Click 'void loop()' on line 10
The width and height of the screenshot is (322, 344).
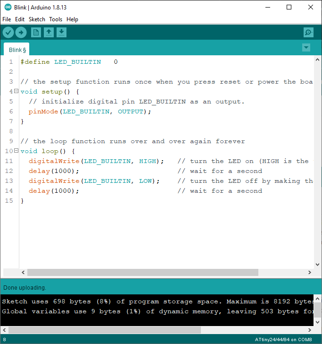click(43, 151)
